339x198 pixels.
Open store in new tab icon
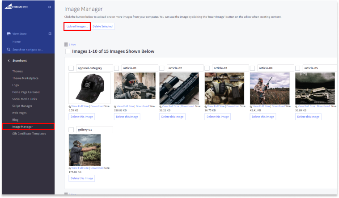(50, 34)
